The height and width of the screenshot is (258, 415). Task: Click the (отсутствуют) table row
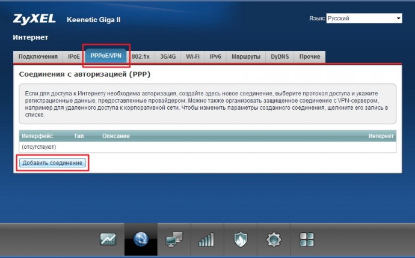pos(207,147)
